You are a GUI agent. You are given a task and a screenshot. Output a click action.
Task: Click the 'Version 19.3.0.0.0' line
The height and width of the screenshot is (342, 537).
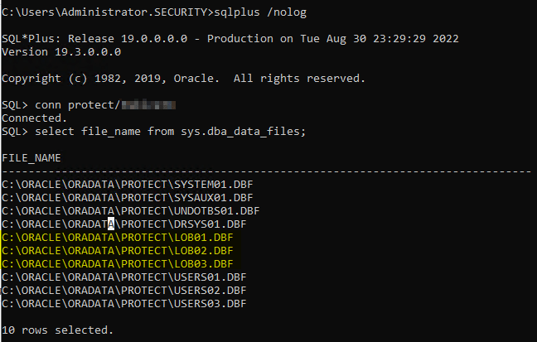(x=61, y=52)
